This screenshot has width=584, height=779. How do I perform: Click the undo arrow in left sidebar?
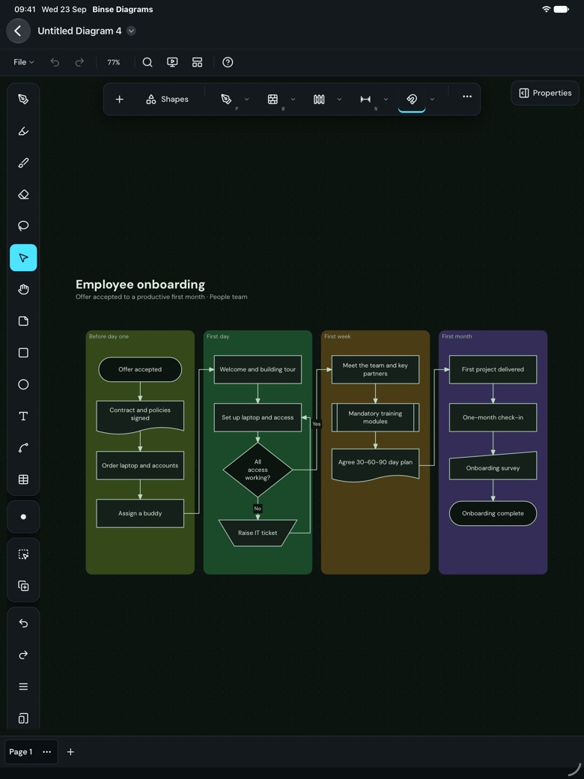click(x=23, y=623)
